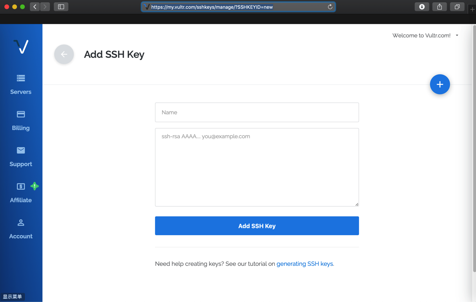Click the blue plus floating button
This screenshot has height=302, width=476.
coord(440,84)
